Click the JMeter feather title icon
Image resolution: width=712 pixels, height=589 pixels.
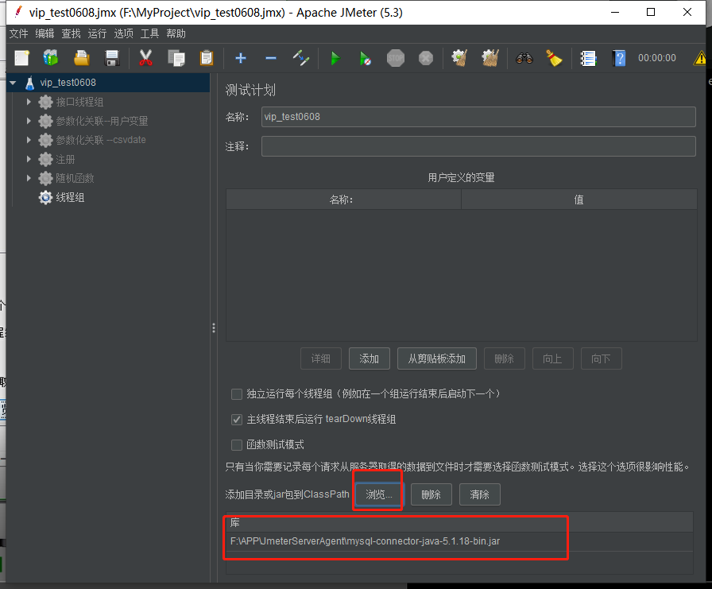click(x=18, y=11)
